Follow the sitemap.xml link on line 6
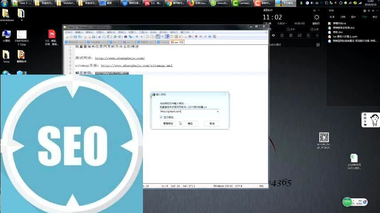This screenshot has width=380, height=213. [x=137, y=65]
